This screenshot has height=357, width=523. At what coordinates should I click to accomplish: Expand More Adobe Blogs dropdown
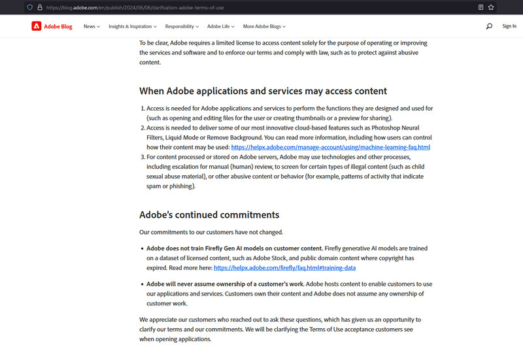[x=264, y=26]
